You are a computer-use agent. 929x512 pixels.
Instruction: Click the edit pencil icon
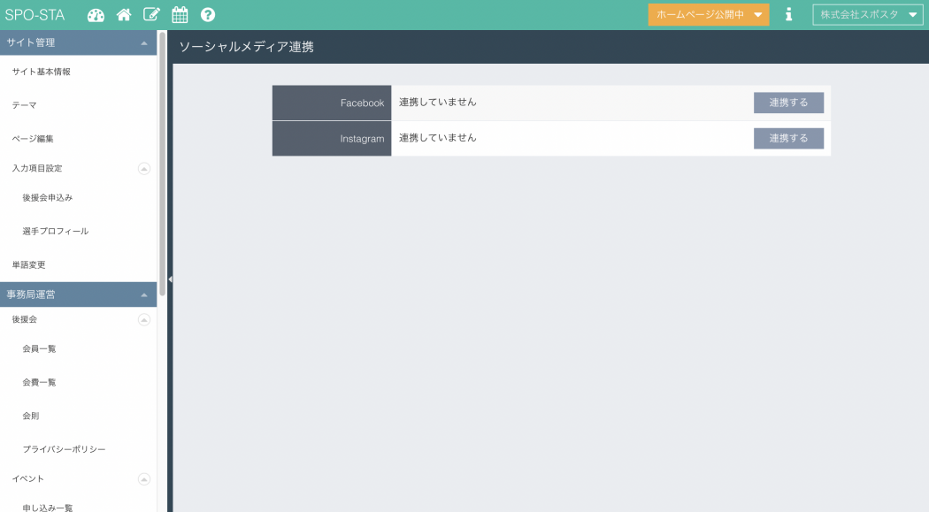(x=151, y=15)
